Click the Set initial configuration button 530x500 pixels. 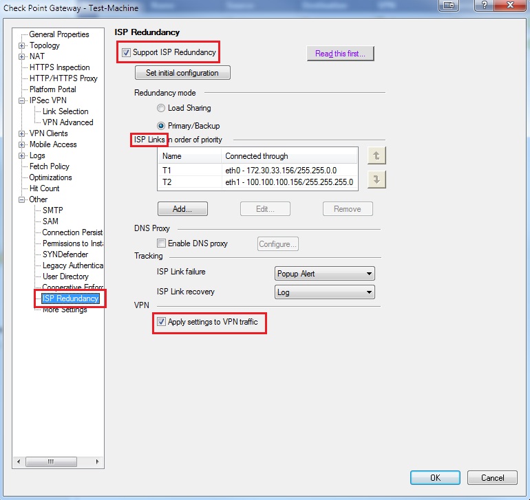click(182, 73)
